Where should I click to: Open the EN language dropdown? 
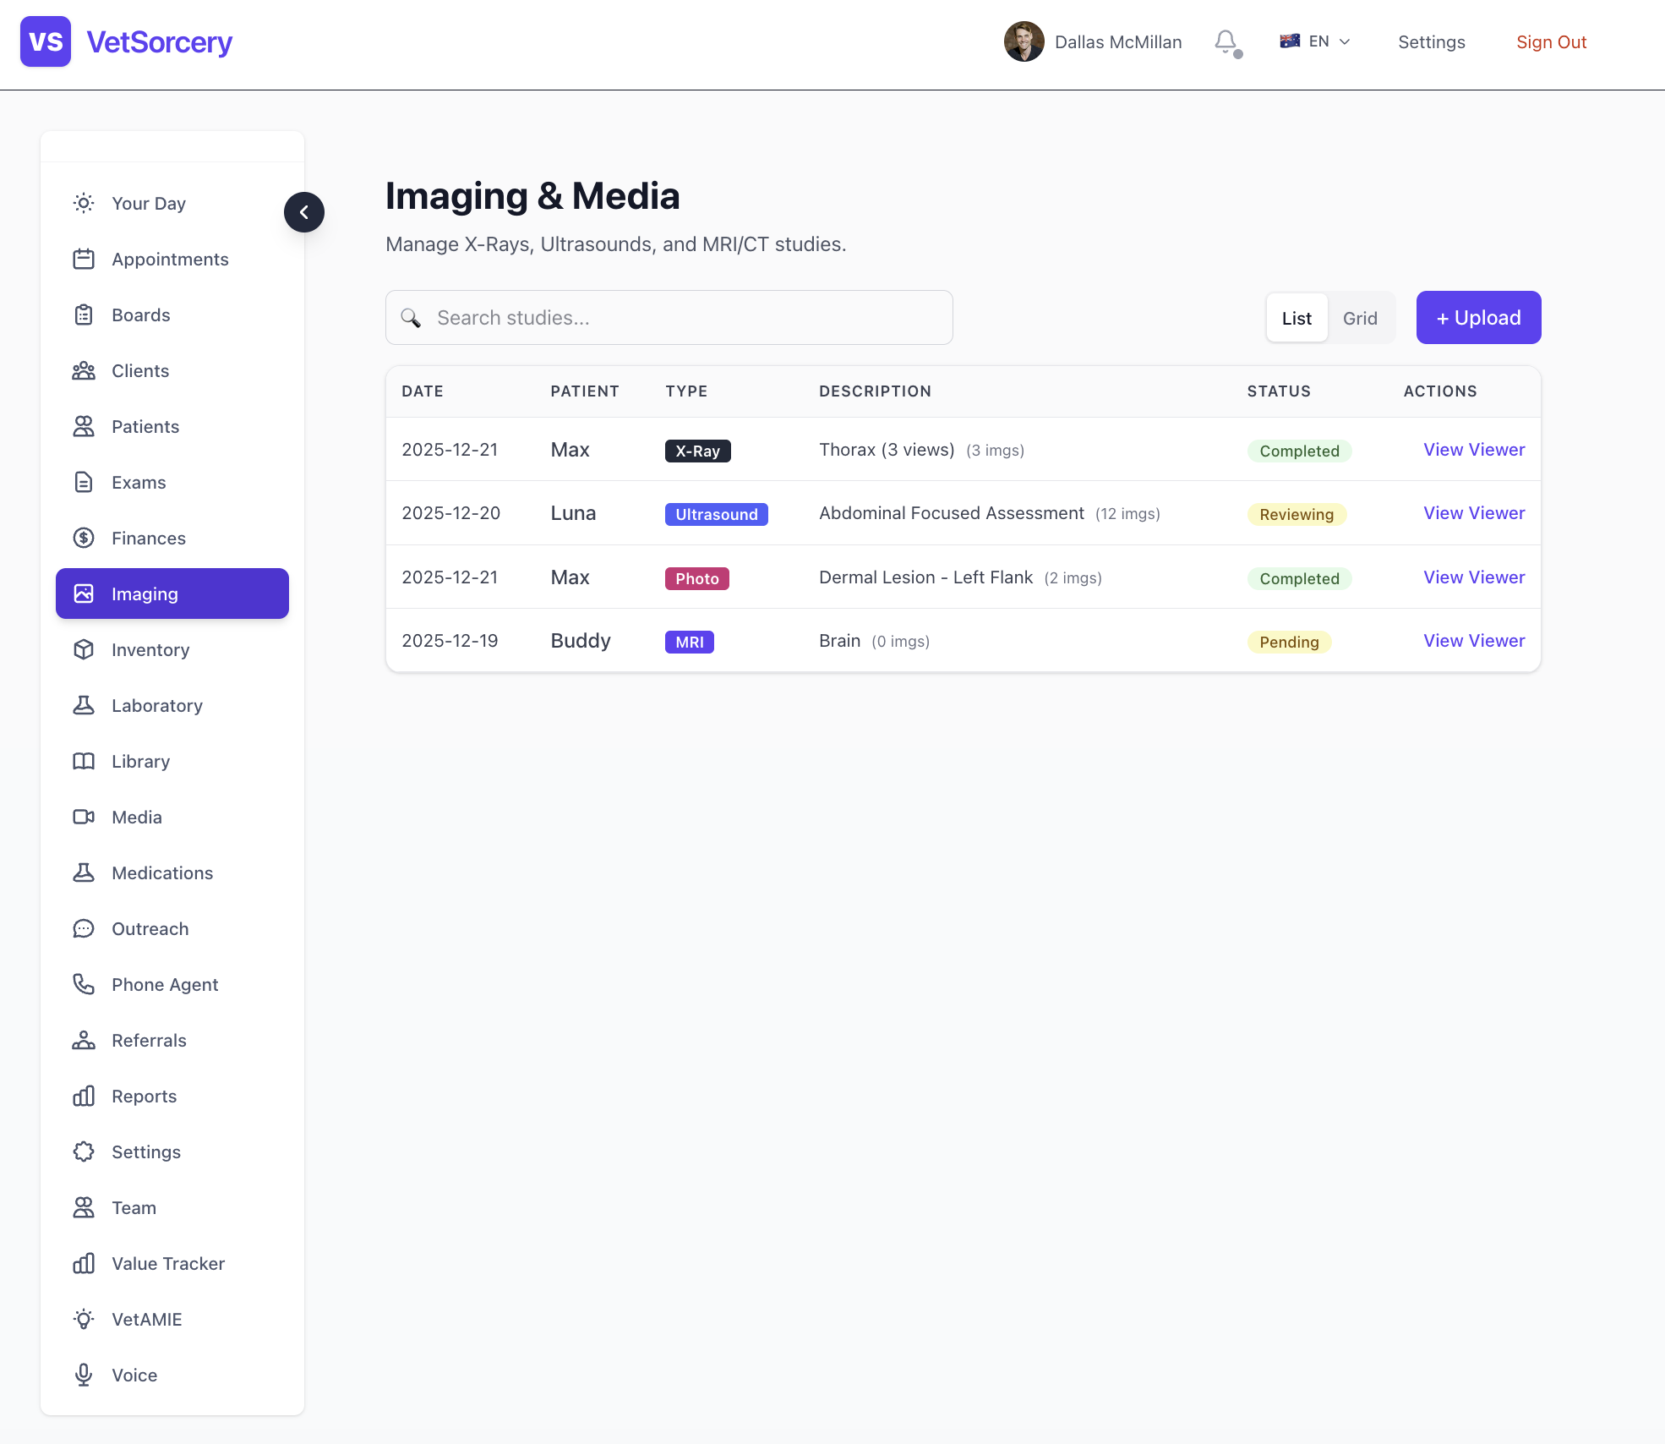tap(1316, 41)
